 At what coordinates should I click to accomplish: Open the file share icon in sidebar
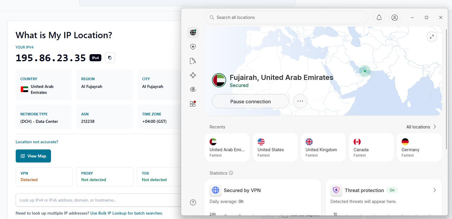point(193,61)
